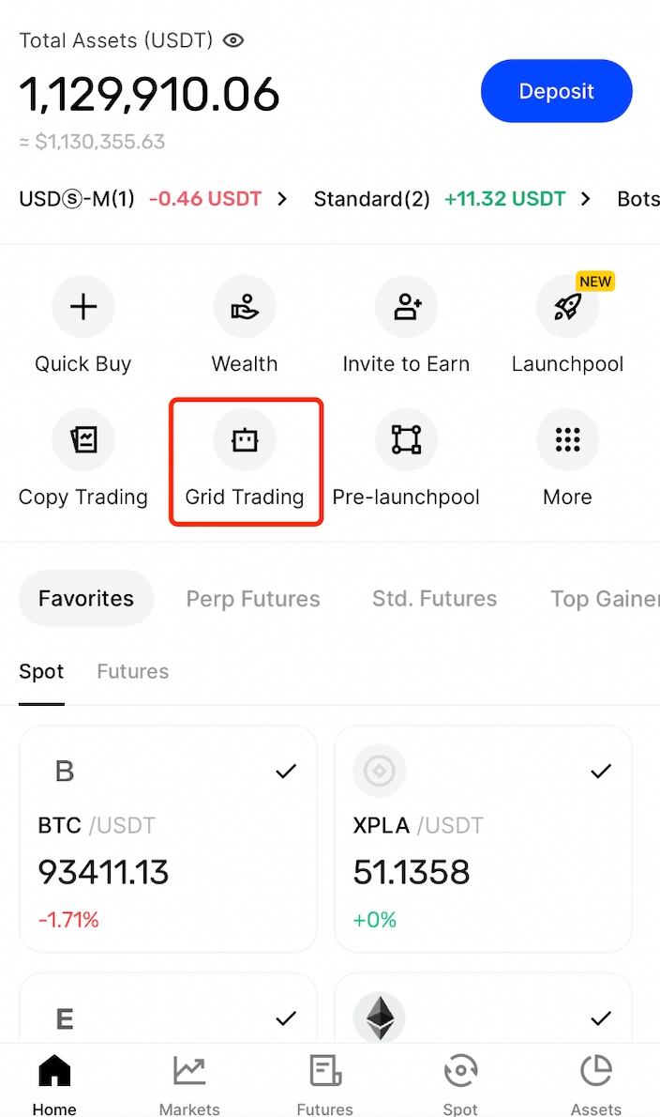
Task: Tap the Wealth hand-coin icon
Action: [245, 307]
